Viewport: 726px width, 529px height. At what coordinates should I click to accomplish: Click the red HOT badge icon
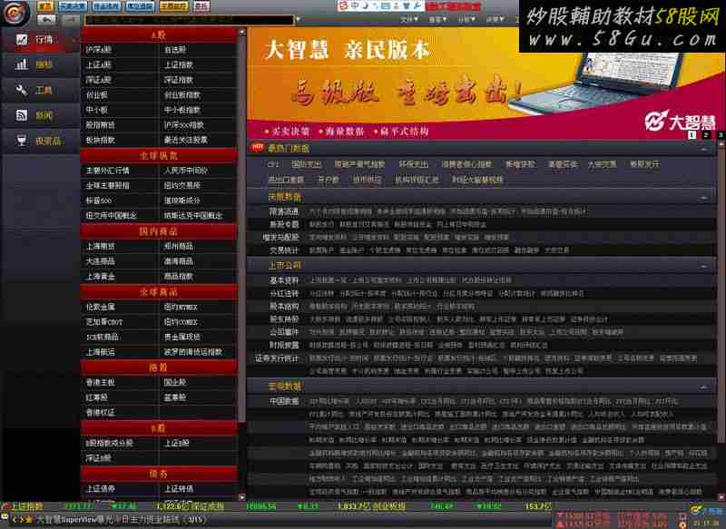pos(258,148)
